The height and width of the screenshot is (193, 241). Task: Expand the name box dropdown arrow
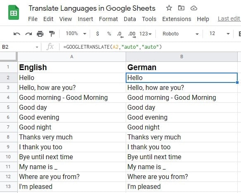pos(37,47)
